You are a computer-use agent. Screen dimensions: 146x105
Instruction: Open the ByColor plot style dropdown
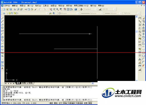pos(139,13)
